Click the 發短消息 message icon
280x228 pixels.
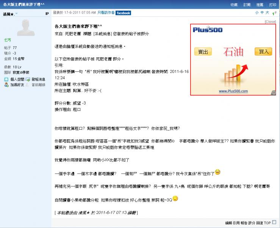click(28, 79)
